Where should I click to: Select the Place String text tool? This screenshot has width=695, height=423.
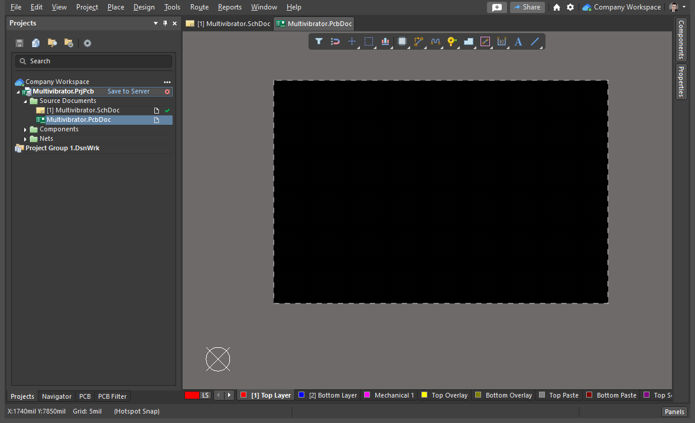point(518,41)
